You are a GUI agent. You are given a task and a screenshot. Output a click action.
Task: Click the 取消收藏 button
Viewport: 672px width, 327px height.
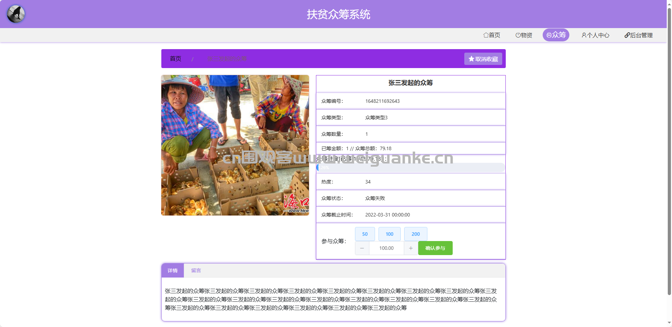coord(483,59)
